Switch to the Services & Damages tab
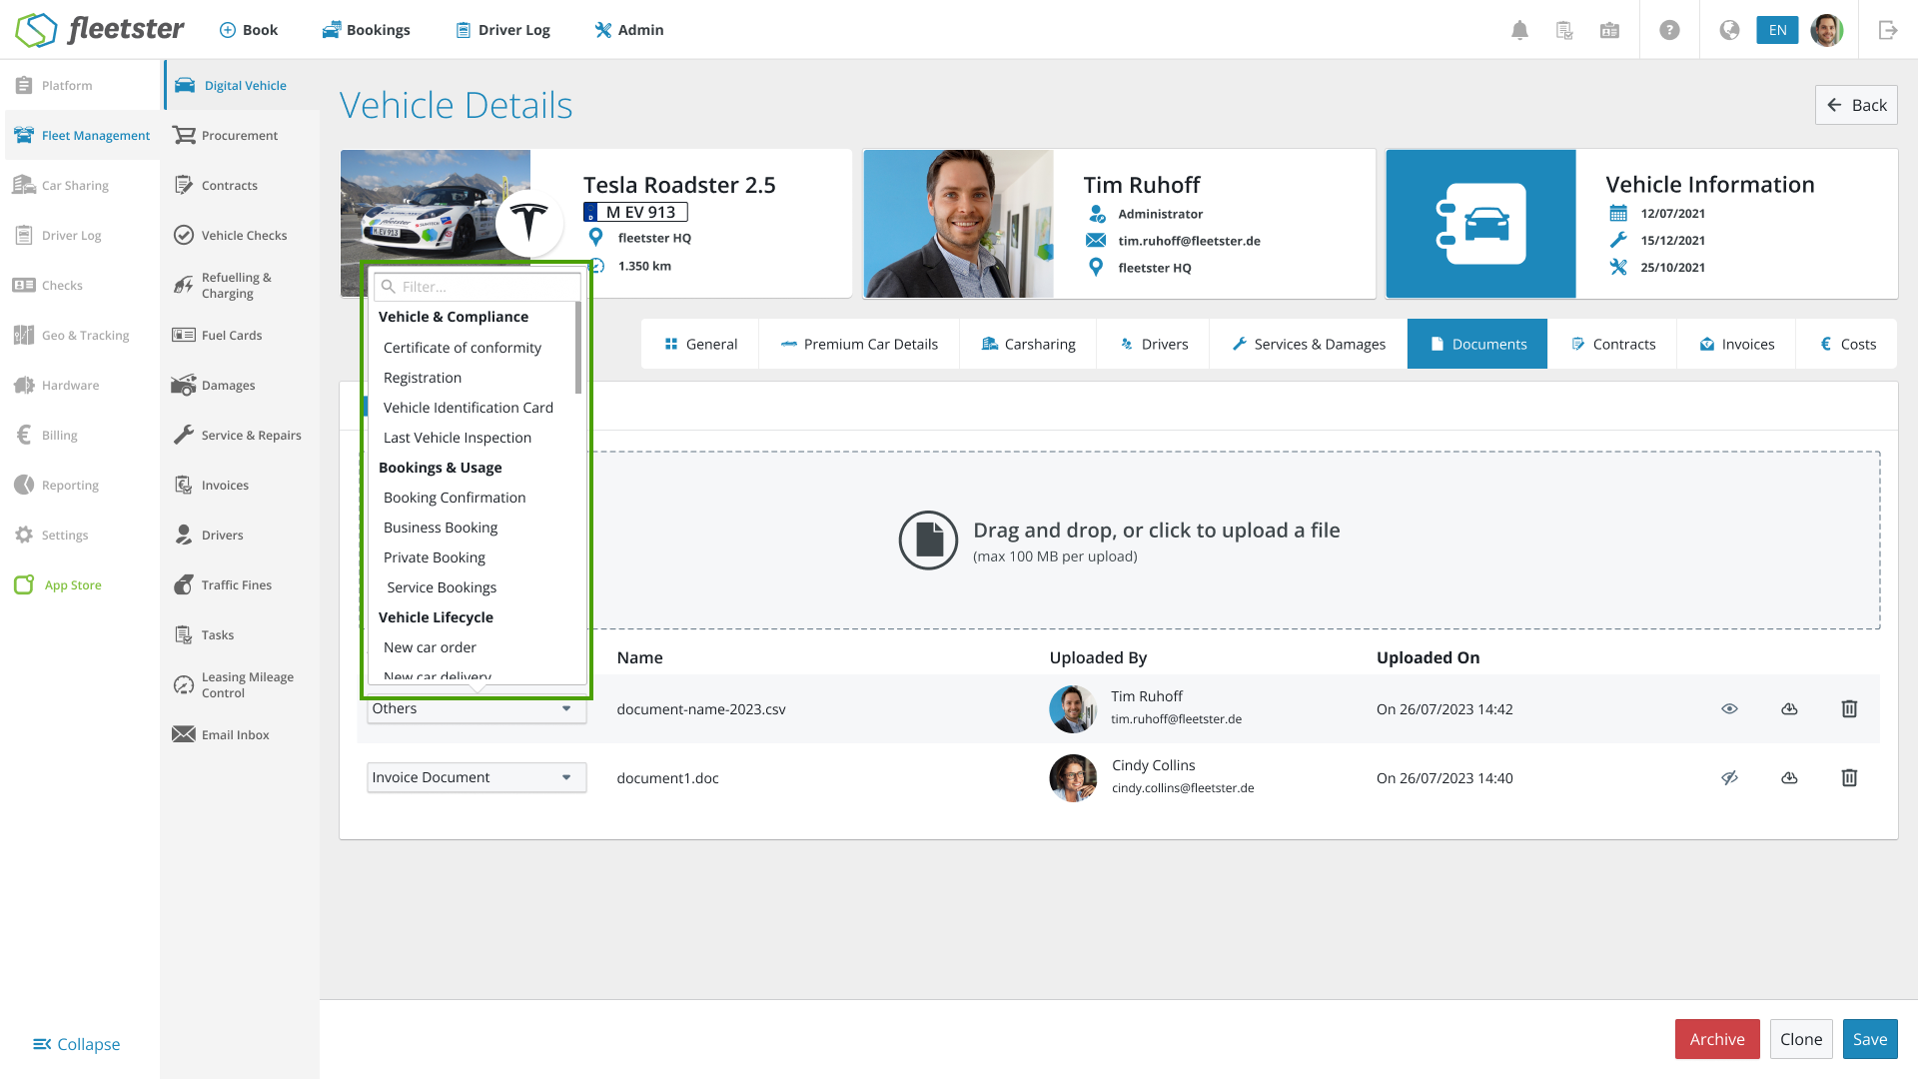The width and height of the screenshot is (1918, 1079). tap(1308, 344)
